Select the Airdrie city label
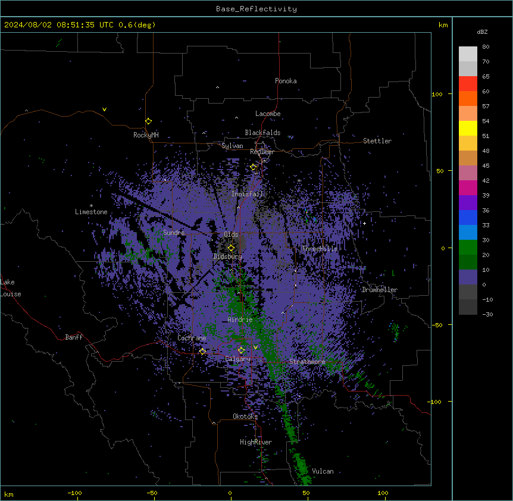Image resolution: width=513 pixels, height=501 pixels. point(240,320)
